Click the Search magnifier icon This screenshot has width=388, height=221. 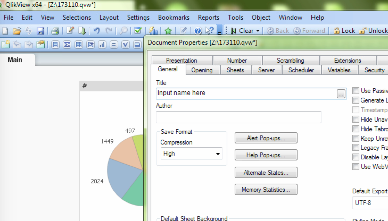click(x=123, y=31)
